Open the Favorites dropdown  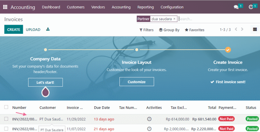tap(195, 30)
